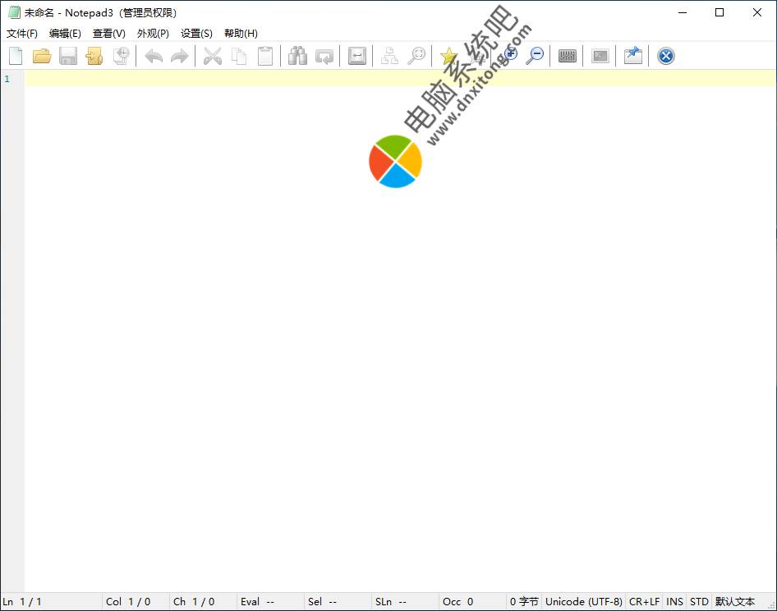Zoom out using the minus magnifier
This screenshot has width=777, height=611.
click(x=536, y=56)
